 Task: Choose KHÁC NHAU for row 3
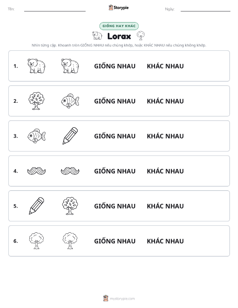tap(165, 136)
